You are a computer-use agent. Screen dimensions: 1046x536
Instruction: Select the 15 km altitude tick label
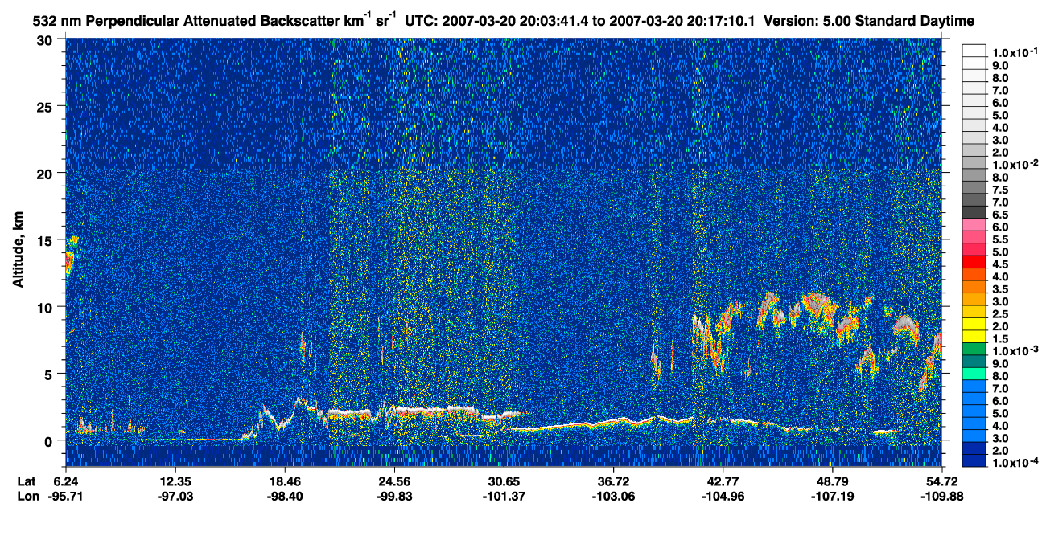click(44, 240)
